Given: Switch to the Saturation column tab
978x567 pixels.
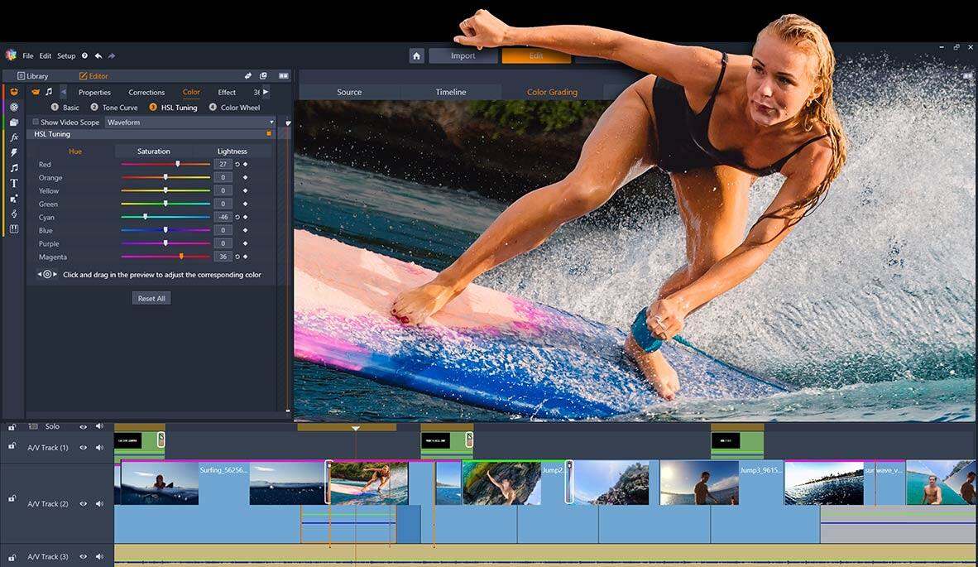Looking at the screenshot, I should click(153, 151).
